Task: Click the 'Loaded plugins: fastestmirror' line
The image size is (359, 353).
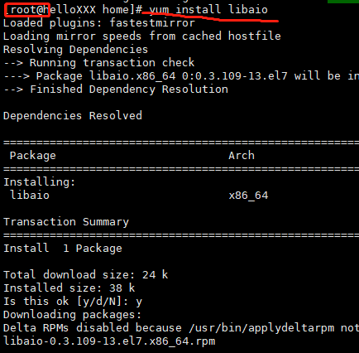Action: click(99, 22)
